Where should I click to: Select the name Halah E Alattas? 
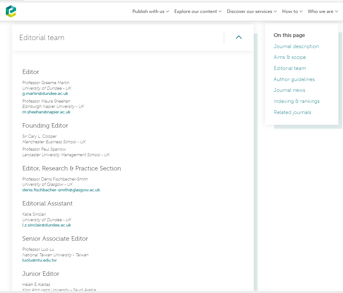[36, 284]
